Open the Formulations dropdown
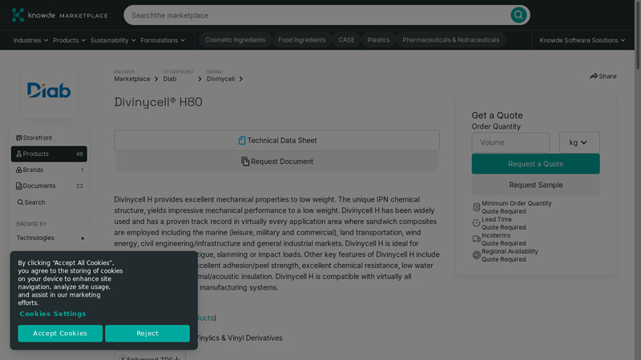 (163, 40)
